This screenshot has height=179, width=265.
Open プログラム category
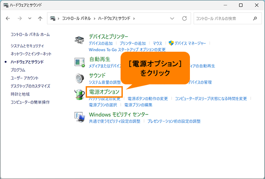[18, 70]
